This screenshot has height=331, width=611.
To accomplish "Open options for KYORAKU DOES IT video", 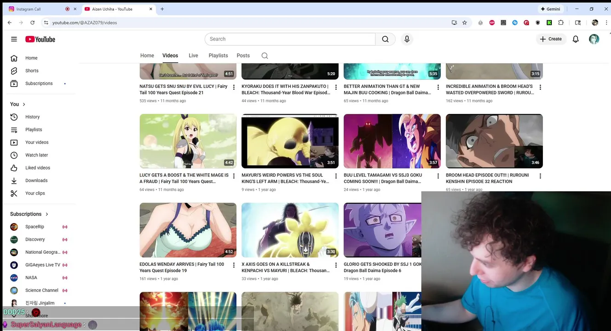I will tap(336, 87).
